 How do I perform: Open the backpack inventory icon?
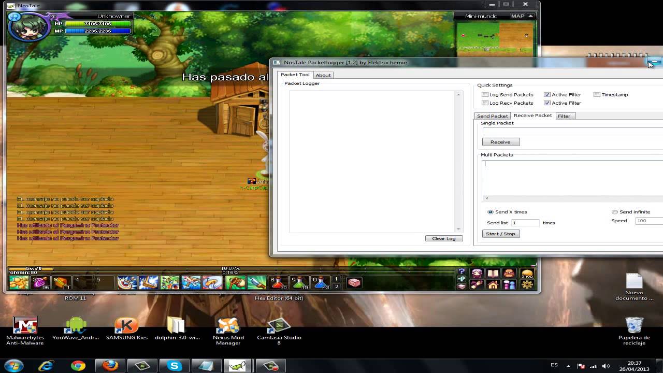point(510,274)
